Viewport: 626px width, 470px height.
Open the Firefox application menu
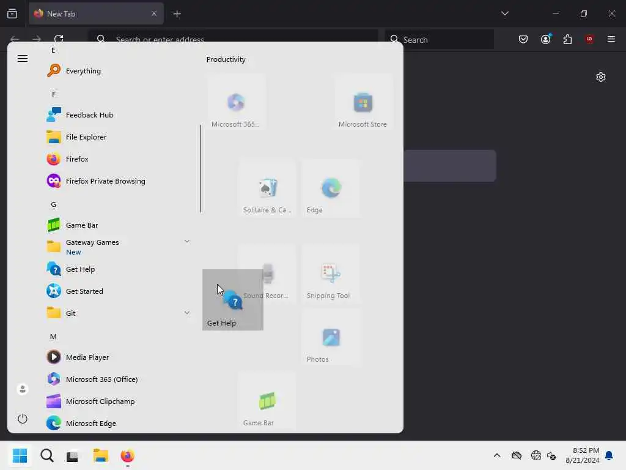611,39
